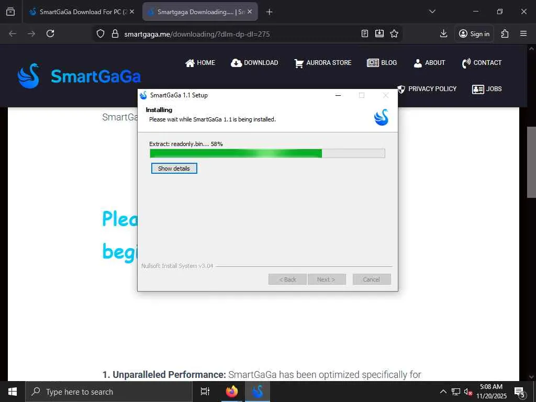Click the page vertical scrollbar thumb

click(x=531, y=162)
